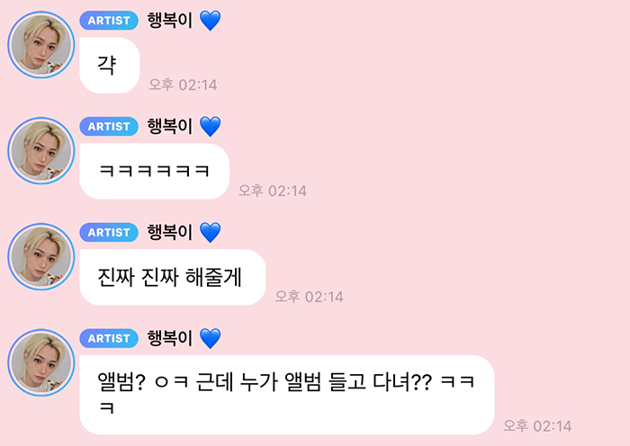This screenshot has width=630, height=446.
Task: Open avatar beside the ㅋㅋㅋㅋㅋㅋ message
Action: point(41,150)
